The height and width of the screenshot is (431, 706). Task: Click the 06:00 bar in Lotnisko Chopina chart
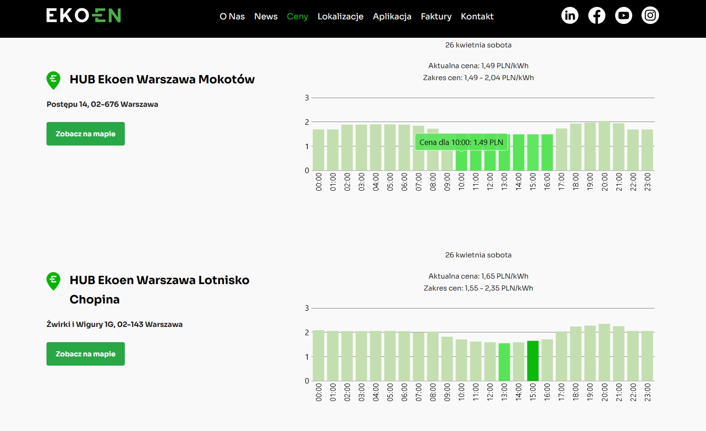click(x=404, y=356)
